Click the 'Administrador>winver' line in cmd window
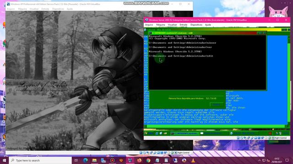This screenshot has width=293, height=164. click(x=182, y=43)
